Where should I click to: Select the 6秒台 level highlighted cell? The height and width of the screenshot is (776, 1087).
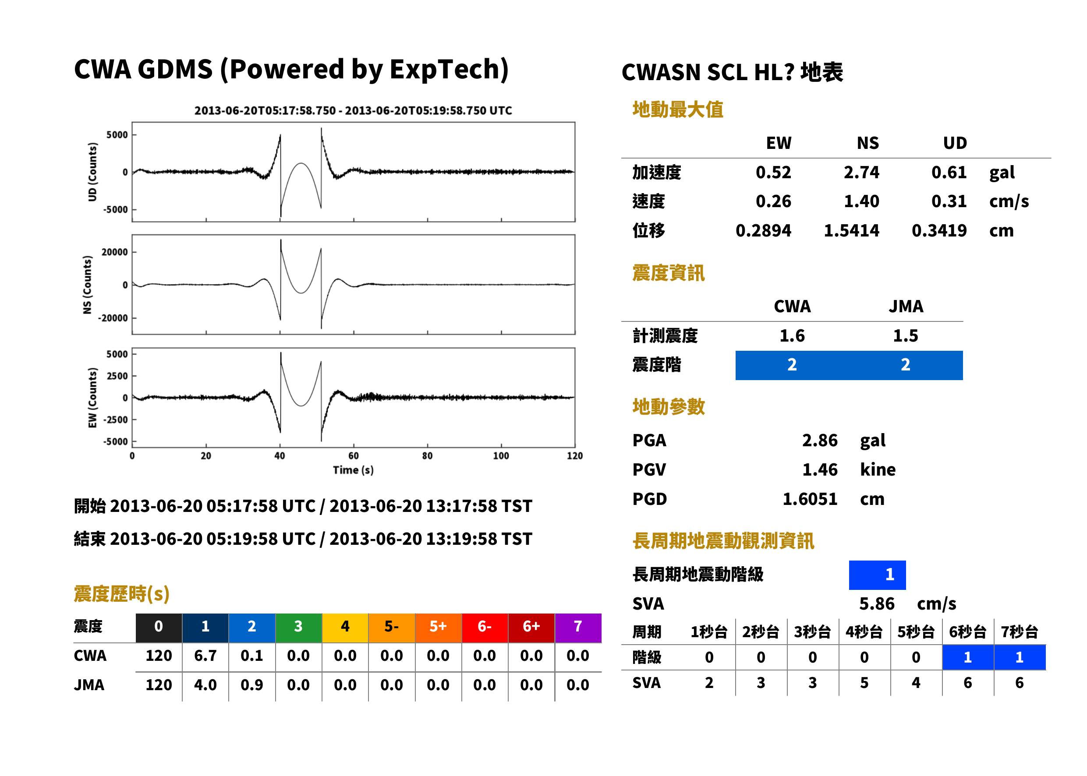coord(968,657)
